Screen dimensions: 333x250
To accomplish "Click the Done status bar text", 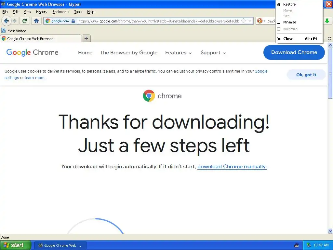I will click(x=5, y=237).
